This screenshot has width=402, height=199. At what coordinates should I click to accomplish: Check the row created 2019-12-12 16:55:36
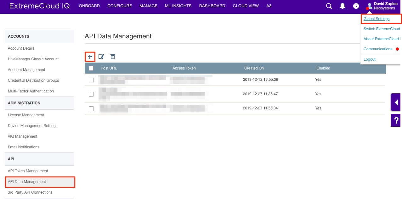click(x=91, y=80)
